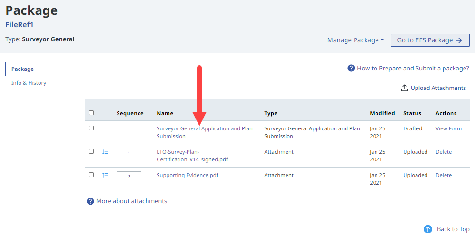Expand the Manage Package dropdown
The height and width of the screenshot is (237, 475).
click(x=355, y=40)
